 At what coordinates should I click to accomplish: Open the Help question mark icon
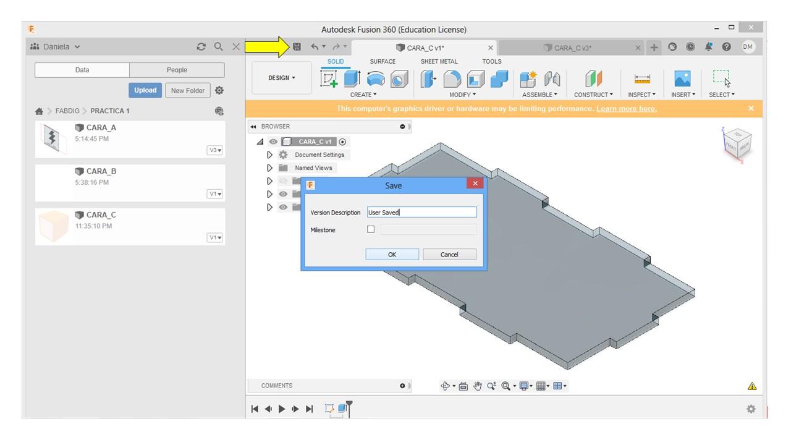click(x=727, y=47)
